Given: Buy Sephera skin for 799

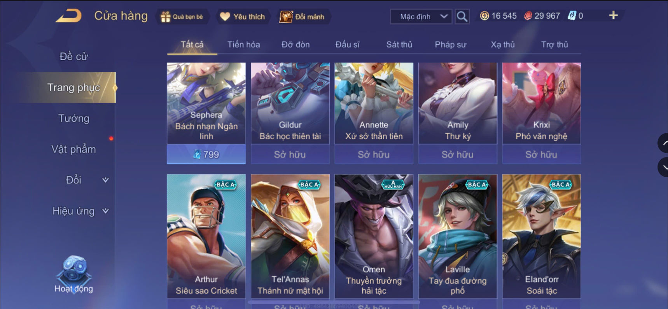Looking at the screenshot, I should (x=206, y=154).
